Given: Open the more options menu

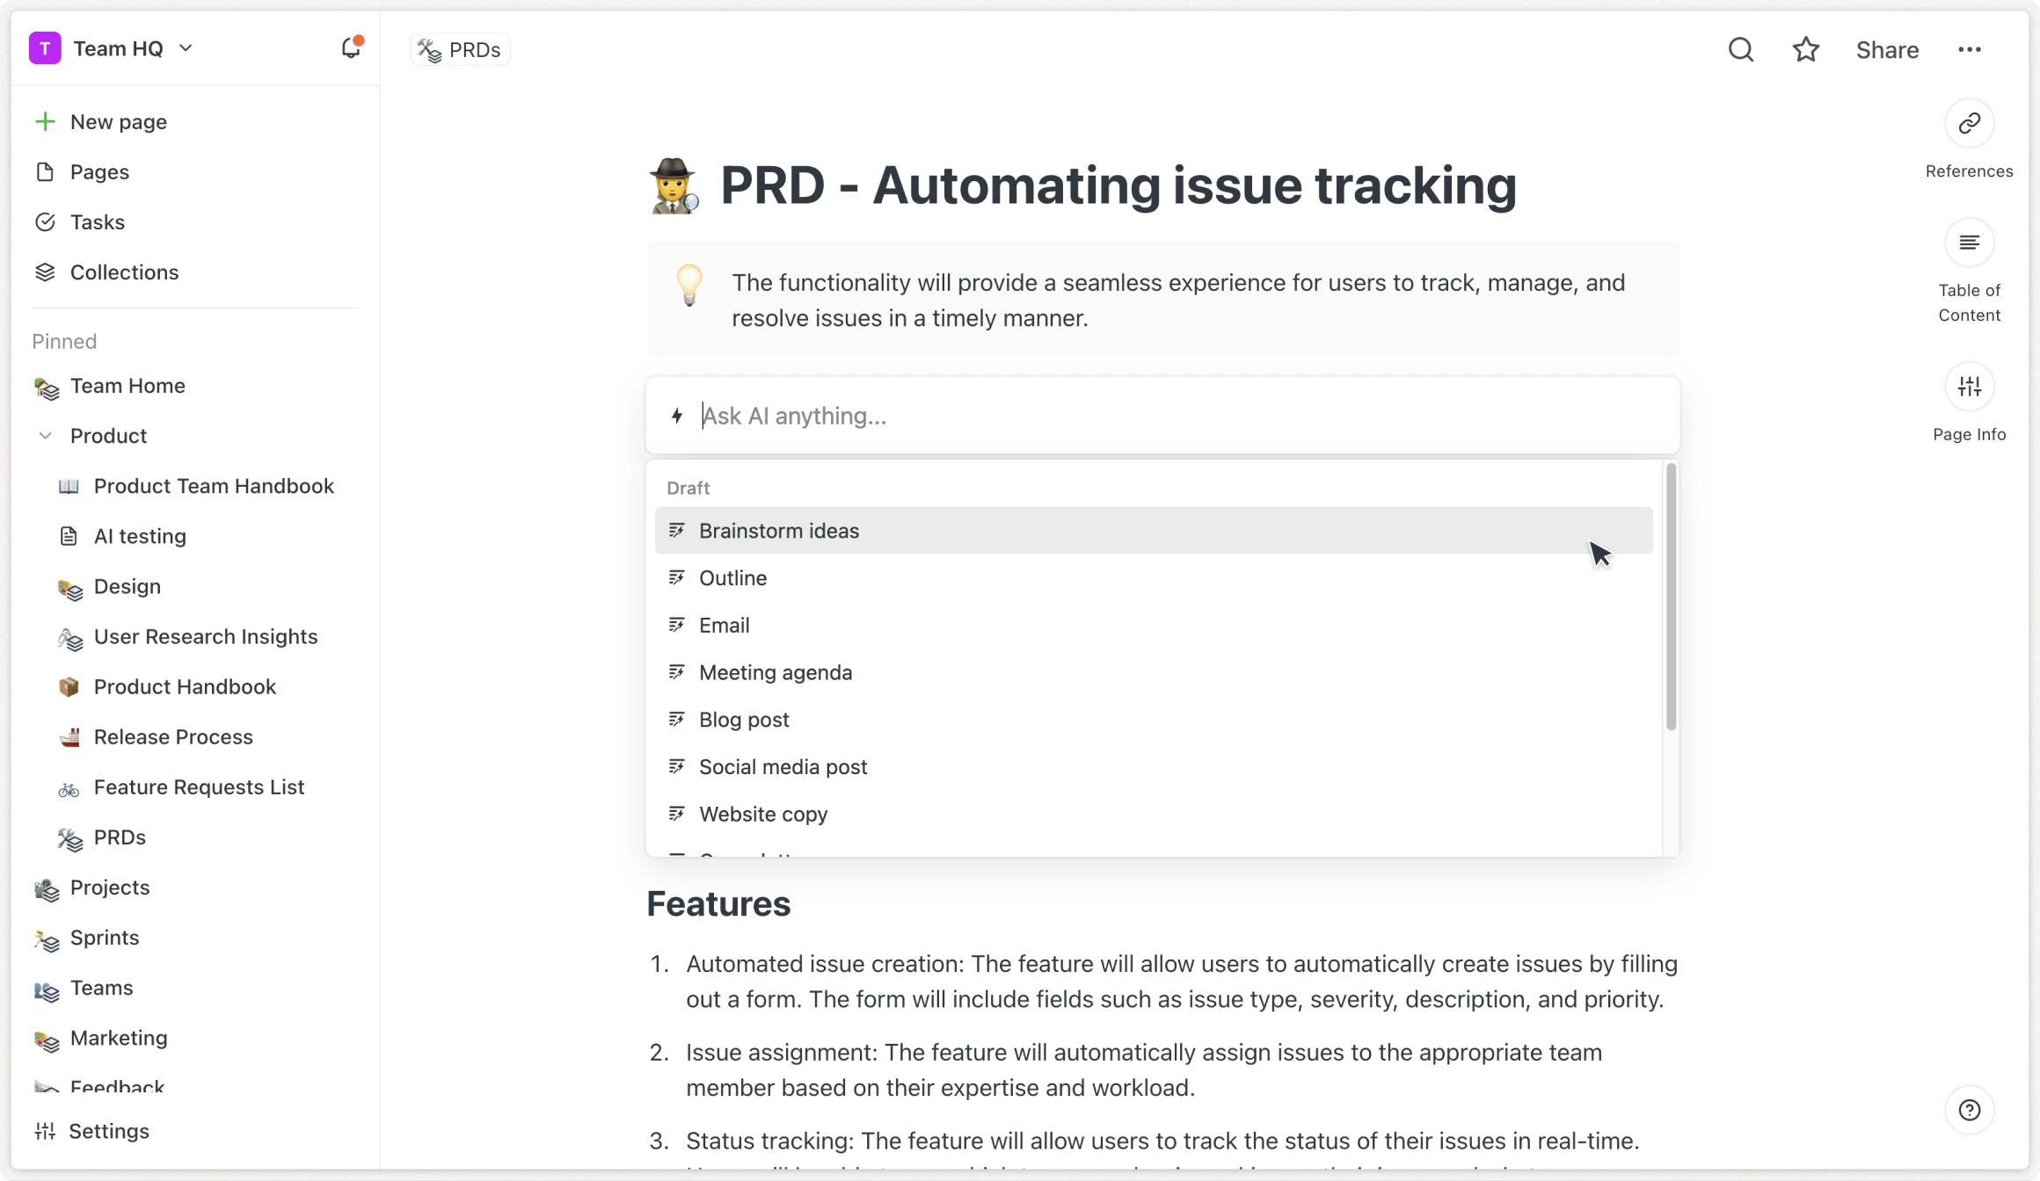Looking at the screenshot, I should [x=1970, y=49].
